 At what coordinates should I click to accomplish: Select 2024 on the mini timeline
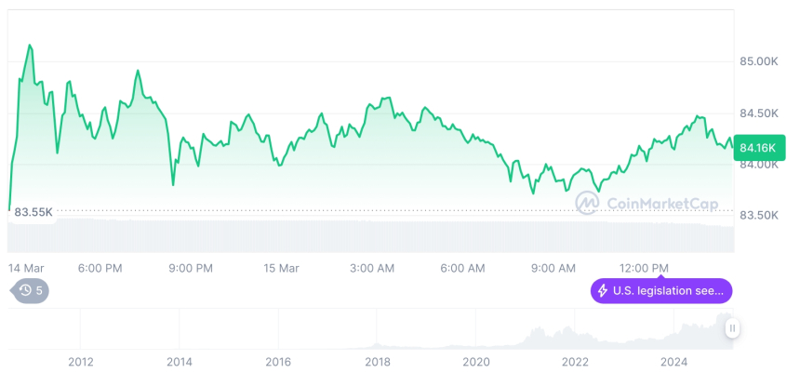[x=674, y=362]
